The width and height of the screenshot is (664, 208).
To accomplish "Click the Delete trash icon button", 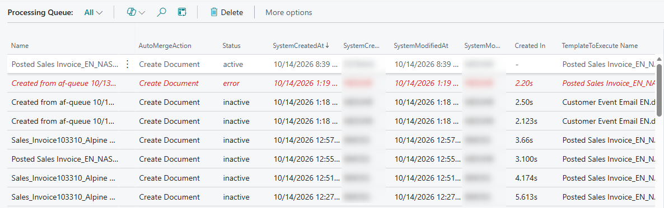I will click(x=227, y=12).
